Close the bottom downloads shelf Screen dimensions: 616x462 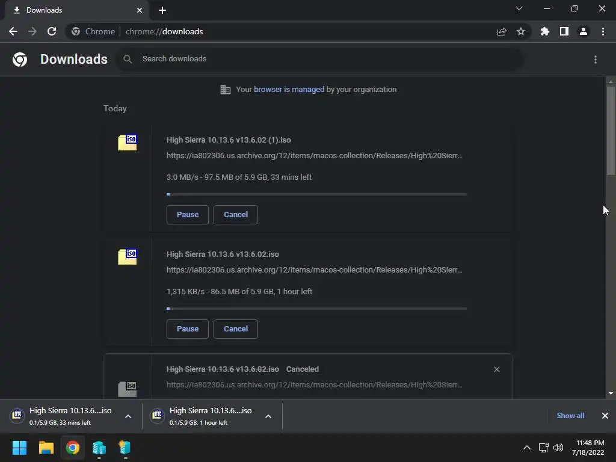click(605, 416)
